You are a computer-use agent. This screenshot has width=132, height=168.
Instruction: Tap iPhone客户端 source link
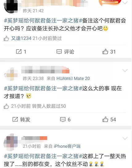[67, 146]
